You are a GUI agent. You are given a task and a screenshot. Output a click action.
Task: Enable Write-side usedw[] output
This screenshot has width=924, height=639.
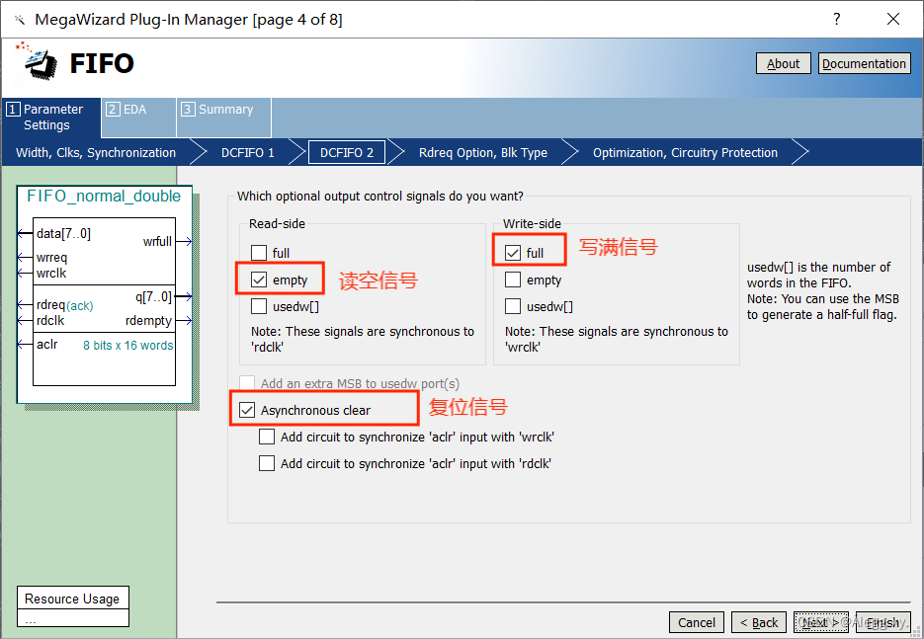pos(513,306)
